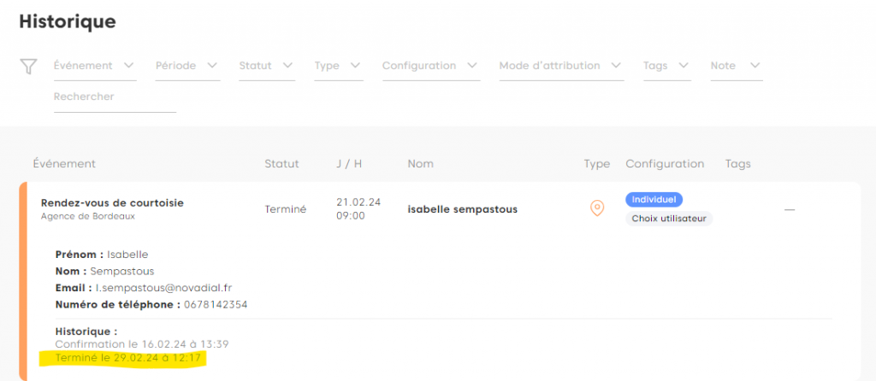Click the highlighted Terminé le 29.02.24 entry
This screenshot has height=381, width=876.
128,358
